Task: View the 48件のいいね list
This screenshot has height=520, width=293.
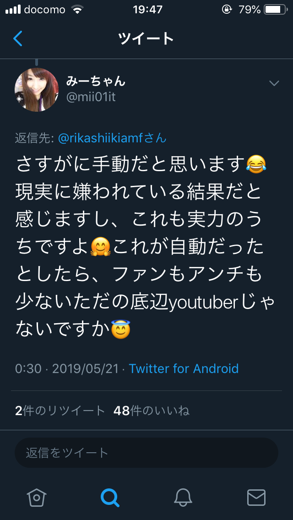Action: (152, 411)
